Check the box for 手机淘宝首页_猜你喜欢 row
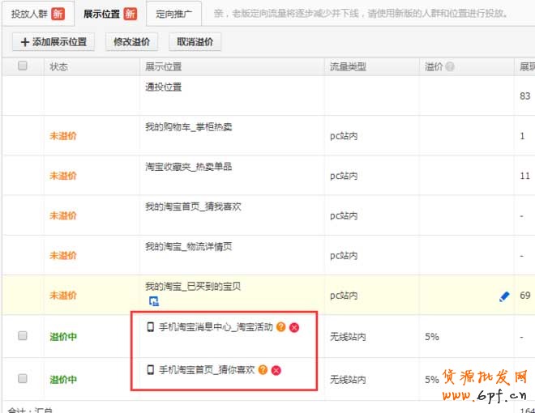The width and height of the screenshot is (535, 413). click(x=23, y=378)
